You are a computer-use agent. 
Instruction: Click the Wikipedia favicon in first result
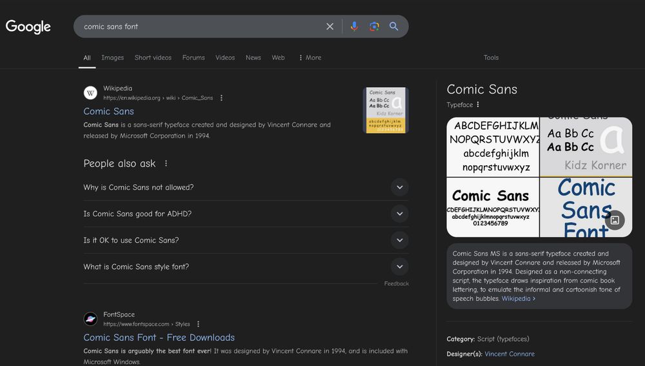coord(90,93)
